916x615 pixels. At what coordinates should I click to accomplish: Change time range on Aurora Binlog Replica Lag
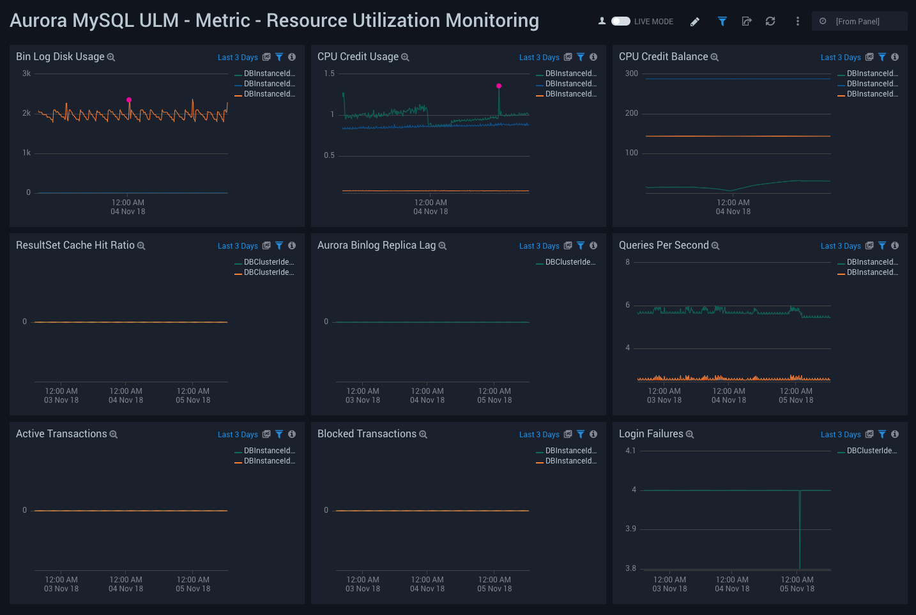pos(538,245)
